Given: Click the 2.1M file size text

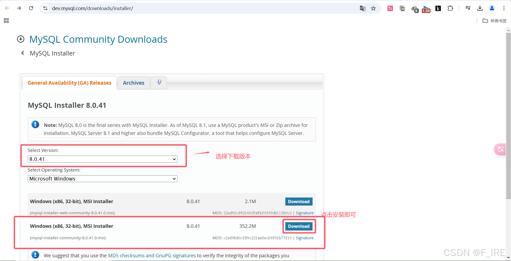Looking at the screenshot, I should point(250,202).
